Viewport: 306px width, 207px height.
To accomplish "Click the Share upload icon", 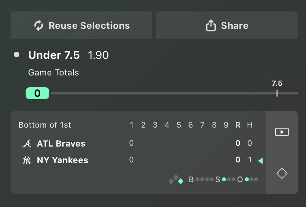I will [211, 25].
